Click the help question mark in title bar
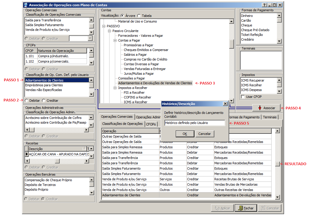This screenshot has height=215, width=309. pos(264,5)
